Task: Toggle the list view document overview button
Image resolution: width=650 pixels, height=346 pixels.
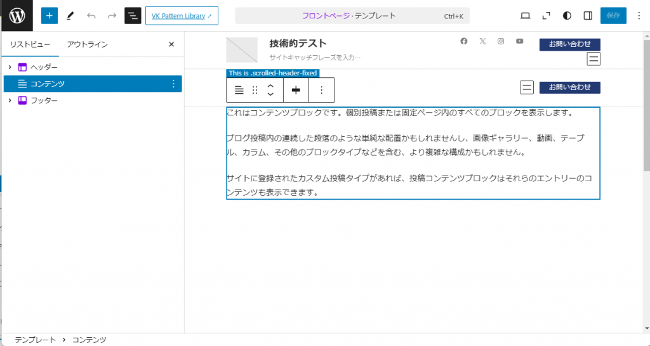Action: point(133,16)
